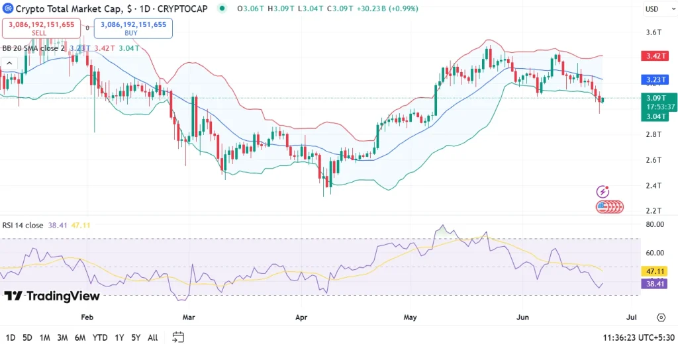Viewport: 678px width, 344px height.
Task: Collapse the indicator legend with chevron arrow
Action: coord(9,63)
